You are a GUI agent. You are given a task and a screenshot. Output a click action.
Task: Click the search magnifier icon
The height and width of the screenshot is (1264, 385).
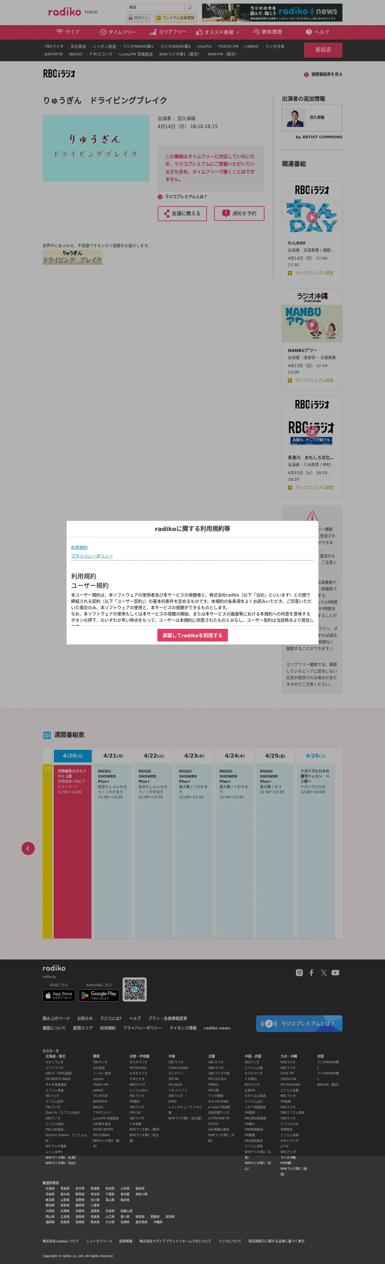click(190, 8)
